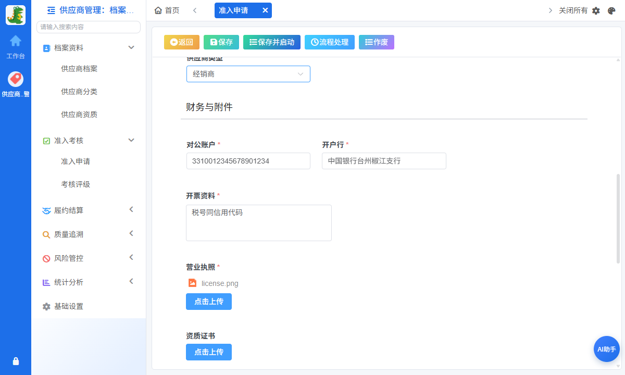The image size is (625, 375).
Task: Open the theme palette icon
Action: click(611, 10)
